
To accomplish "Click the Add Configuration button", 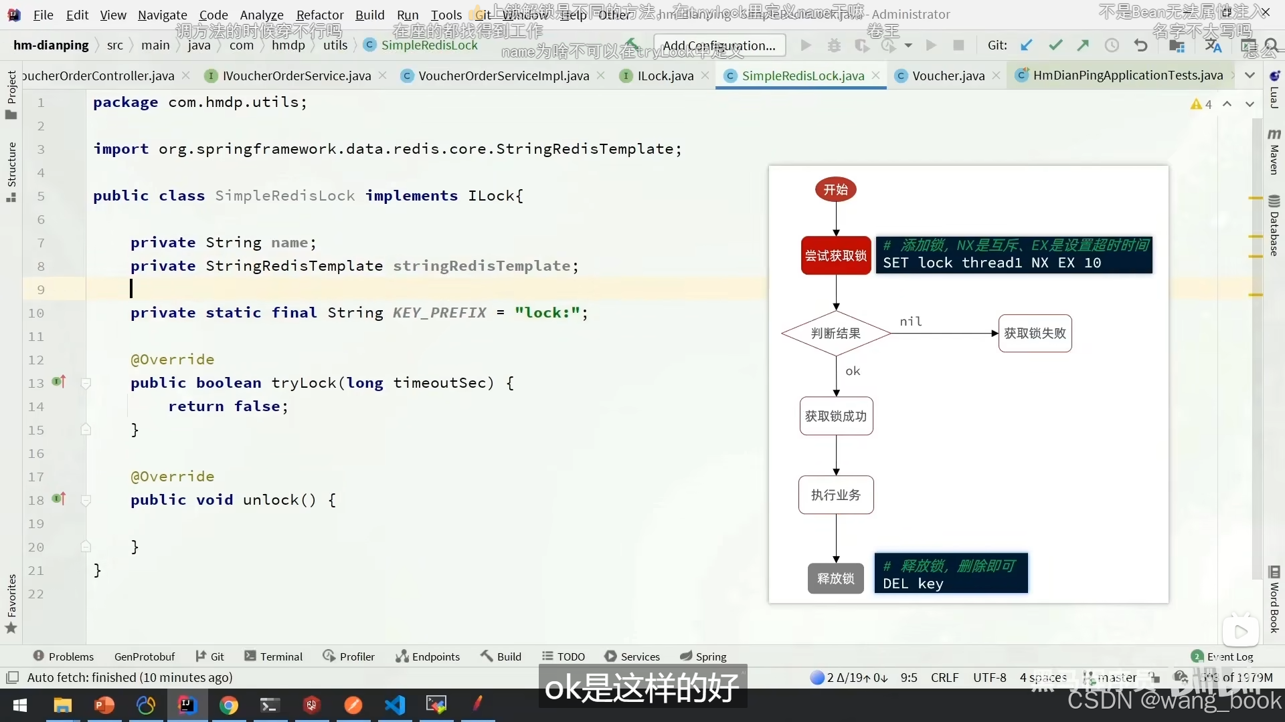I will tap(719, 45).
